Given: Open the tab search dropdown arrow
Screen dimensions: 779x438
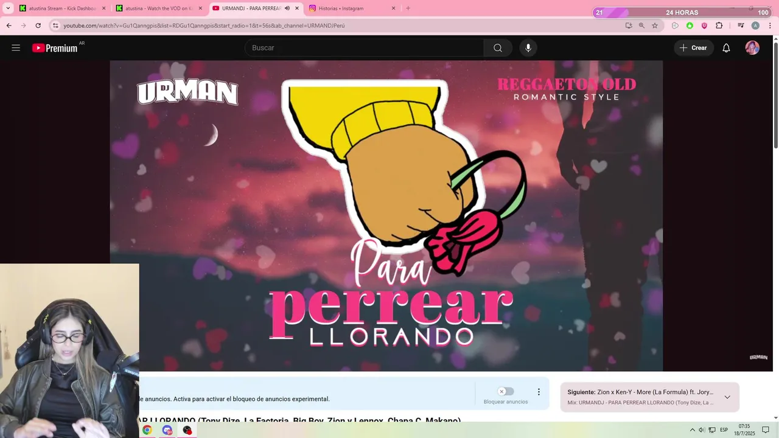Looking at the screenshot, I should [x=8, y=8].
